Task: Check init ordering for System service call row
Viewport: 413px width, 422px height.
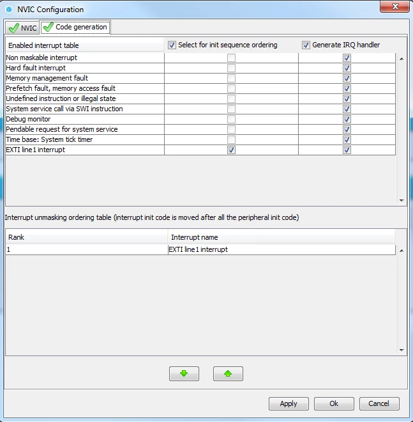Action: click(231, 109)
